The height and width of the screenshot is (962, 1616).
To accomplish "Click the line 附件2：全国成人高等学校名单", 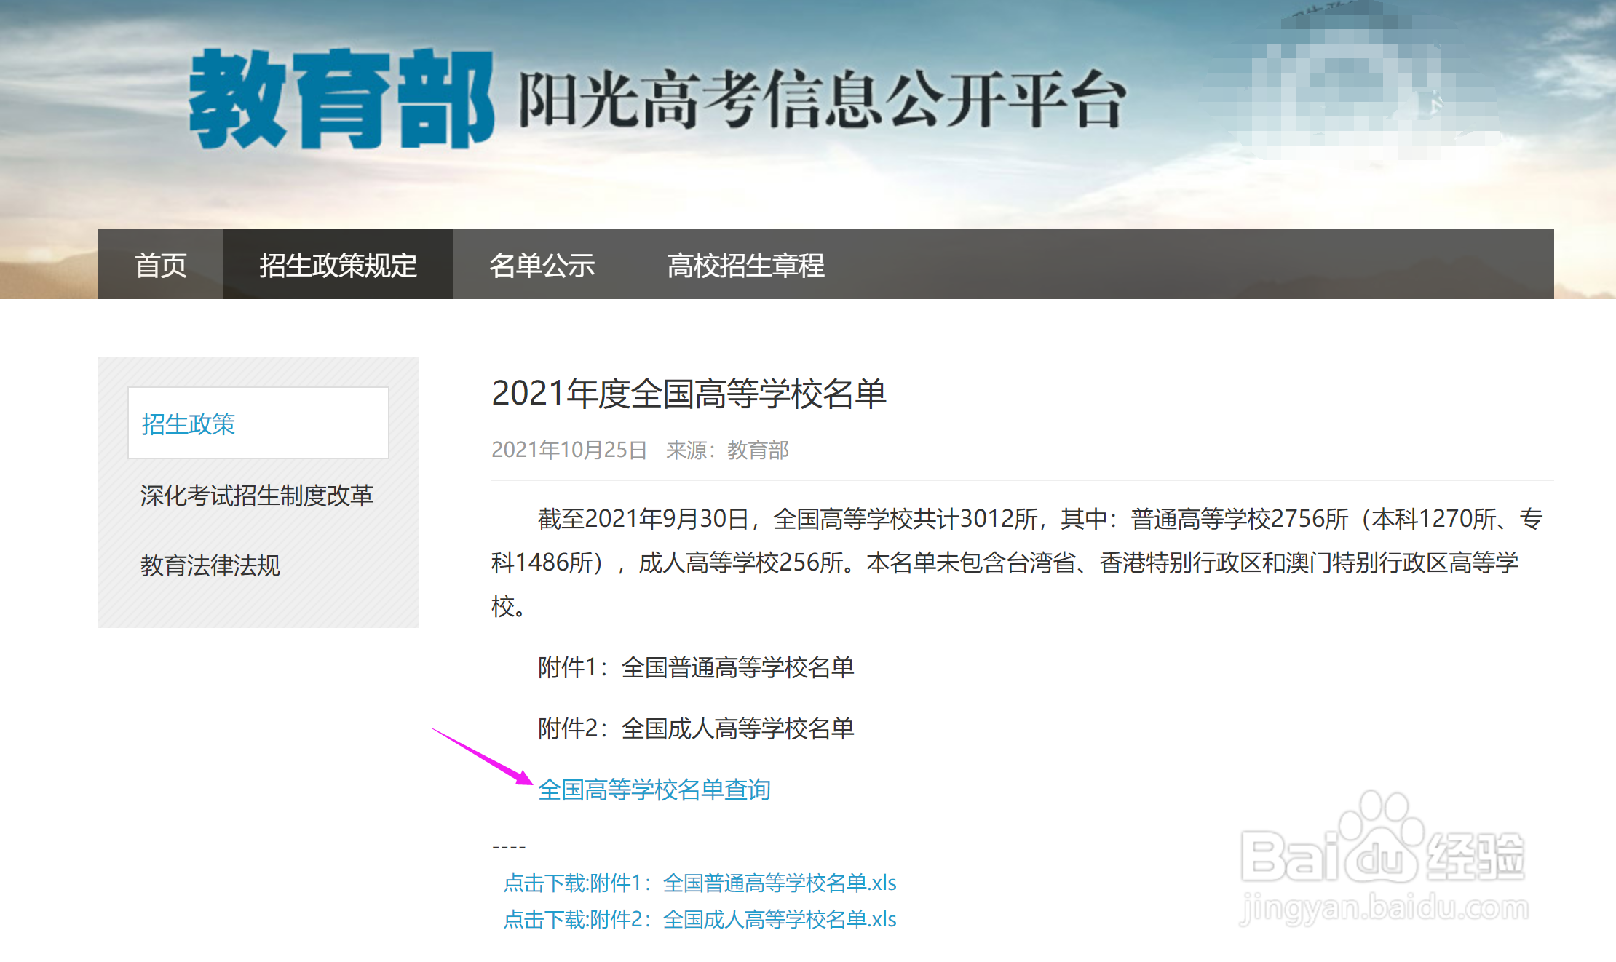I will (696, 728).
